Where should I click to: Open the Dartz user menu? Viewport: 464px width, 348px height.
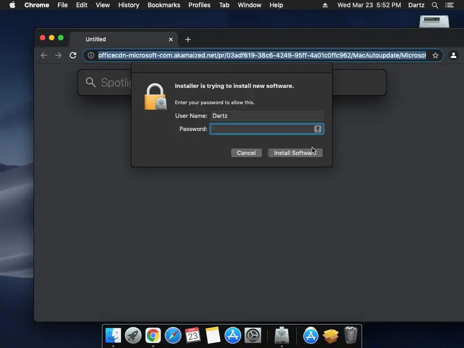coord(416,5)
